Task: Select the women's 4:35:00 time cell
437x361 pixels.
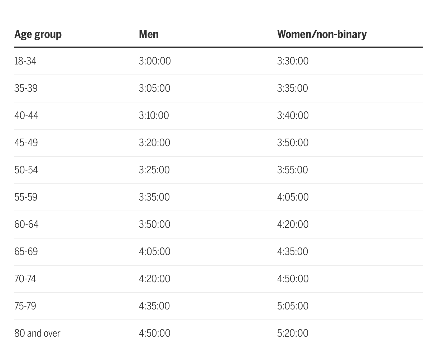Action: pos(292,252)
